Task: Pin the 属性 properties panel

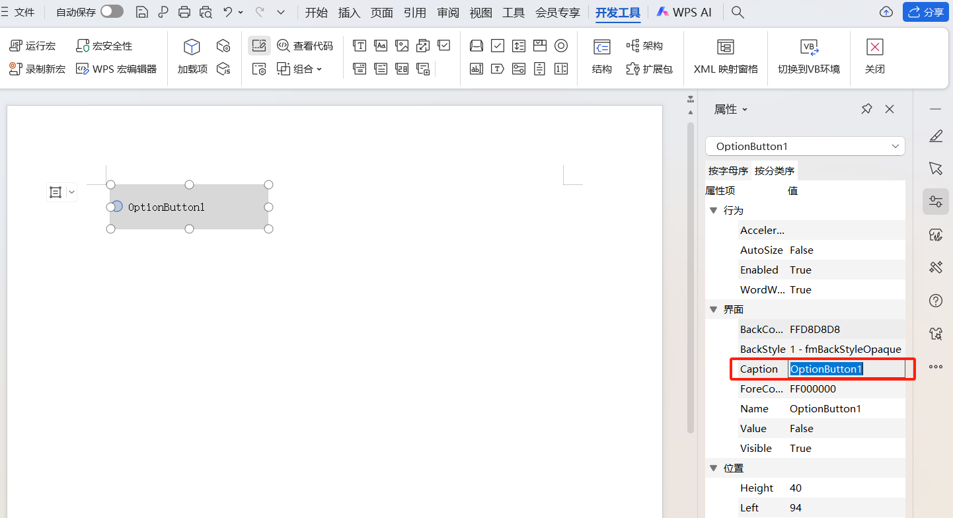Action: tap(866, 109)
